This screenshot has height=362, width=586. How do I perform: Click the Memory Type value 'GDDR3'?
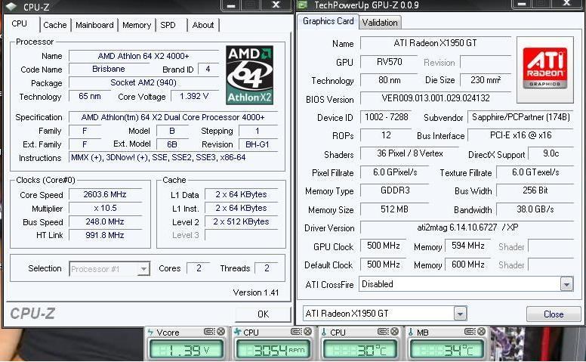coord(395,190)
